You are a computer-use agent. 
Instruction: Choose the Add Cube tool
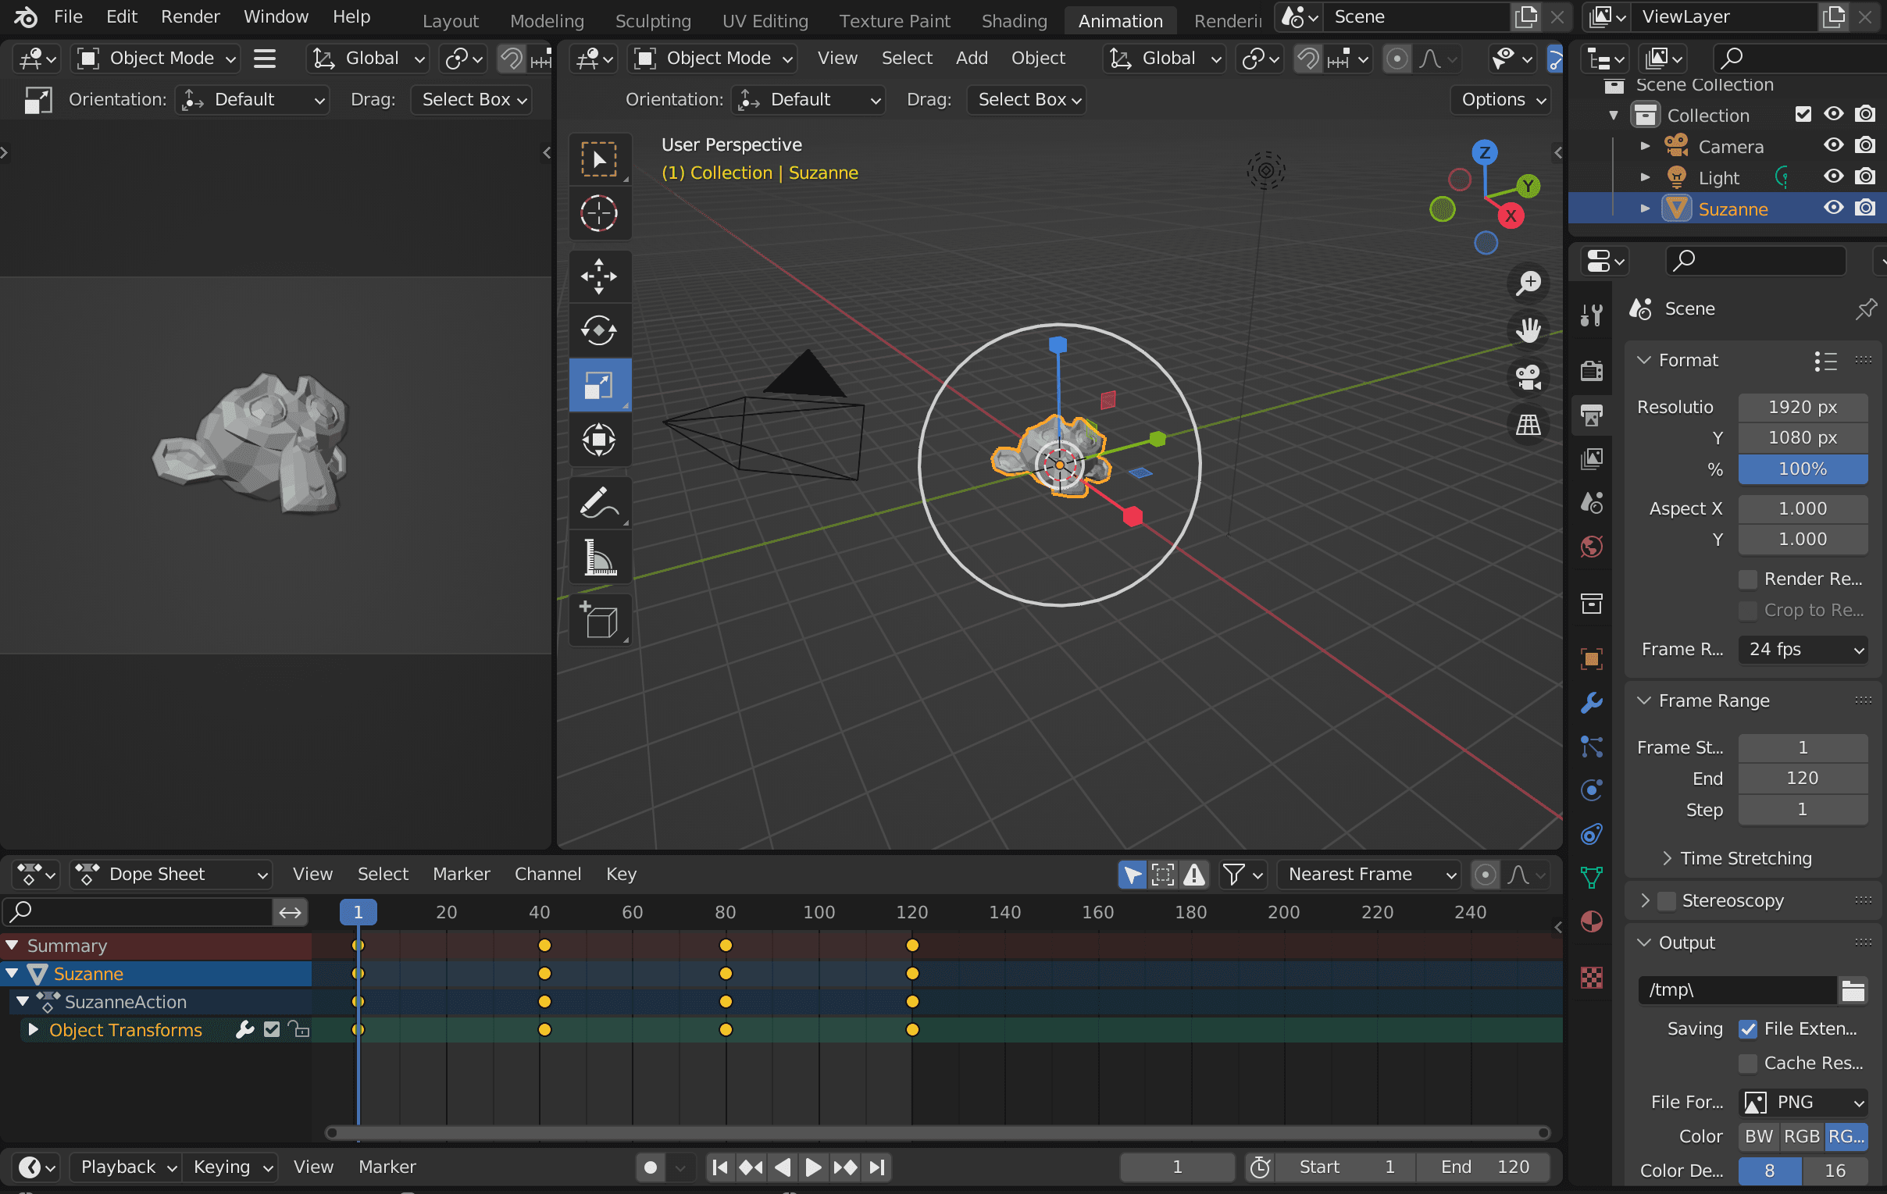click(600, 621)
